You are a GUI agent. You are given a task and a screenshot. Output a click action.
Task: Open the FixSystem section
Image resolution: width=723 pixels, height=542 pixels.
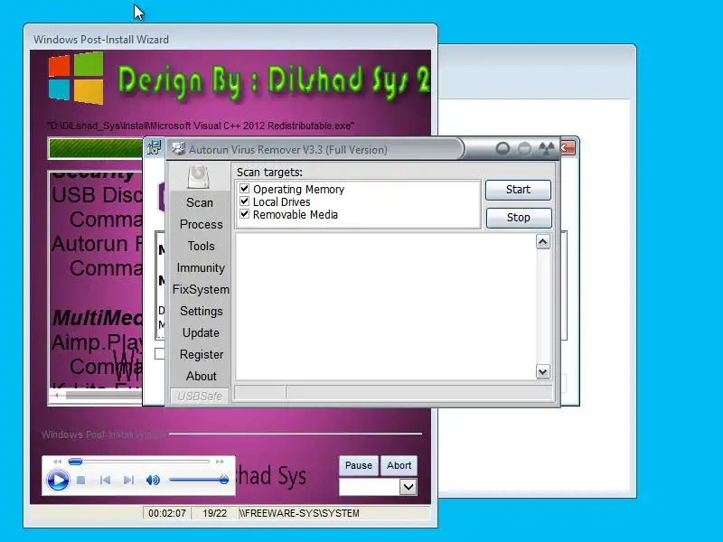(201, 289)
